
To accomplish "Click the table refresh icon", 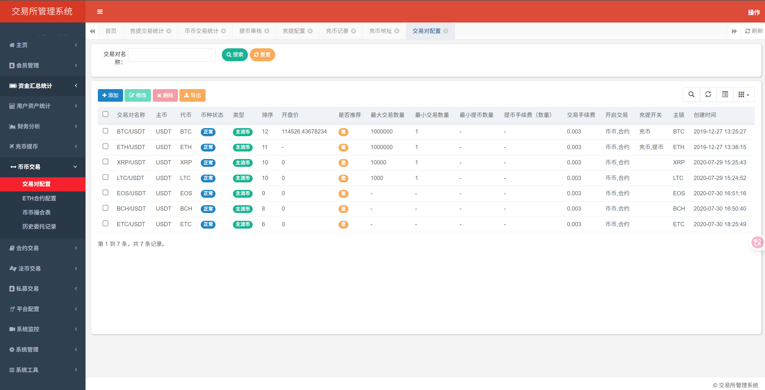I will click(x=708, y=95).
